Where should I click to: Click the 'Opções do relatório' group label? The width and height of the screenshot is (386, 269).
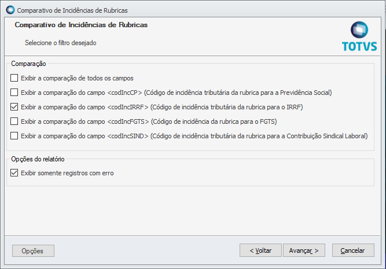pyautogui.click(x=38, y=159)
